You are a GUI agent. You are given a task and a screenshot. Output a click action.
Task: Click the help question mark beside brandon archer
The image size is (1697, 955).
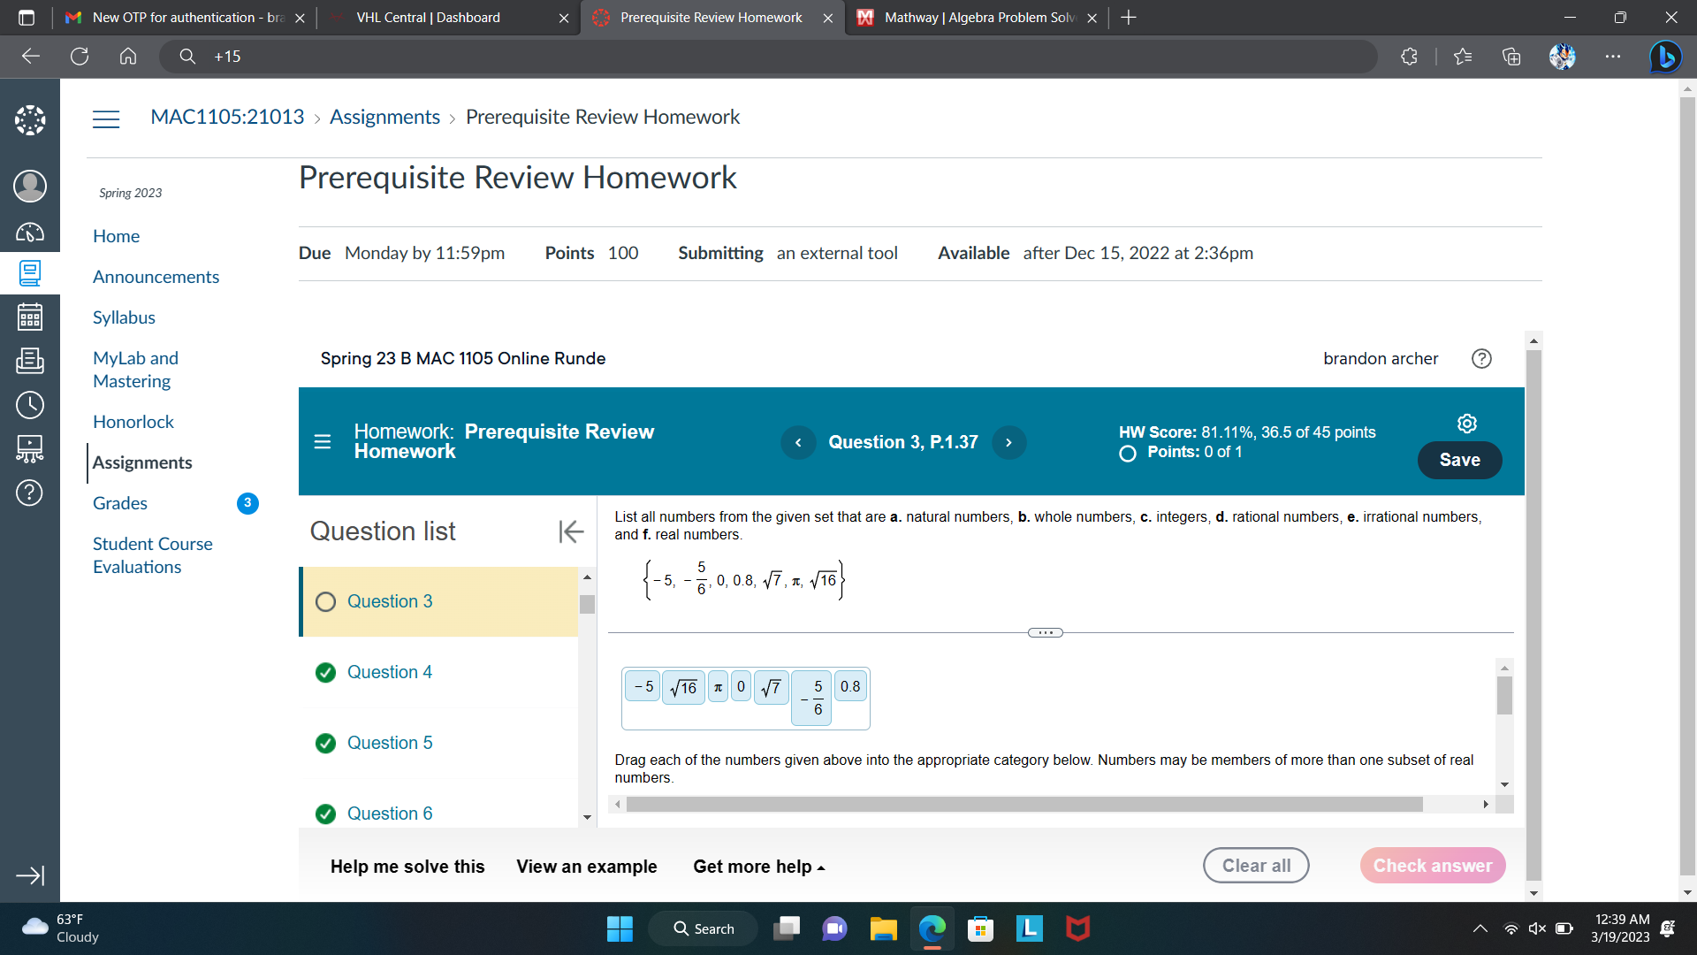[x=1481, y=358]
